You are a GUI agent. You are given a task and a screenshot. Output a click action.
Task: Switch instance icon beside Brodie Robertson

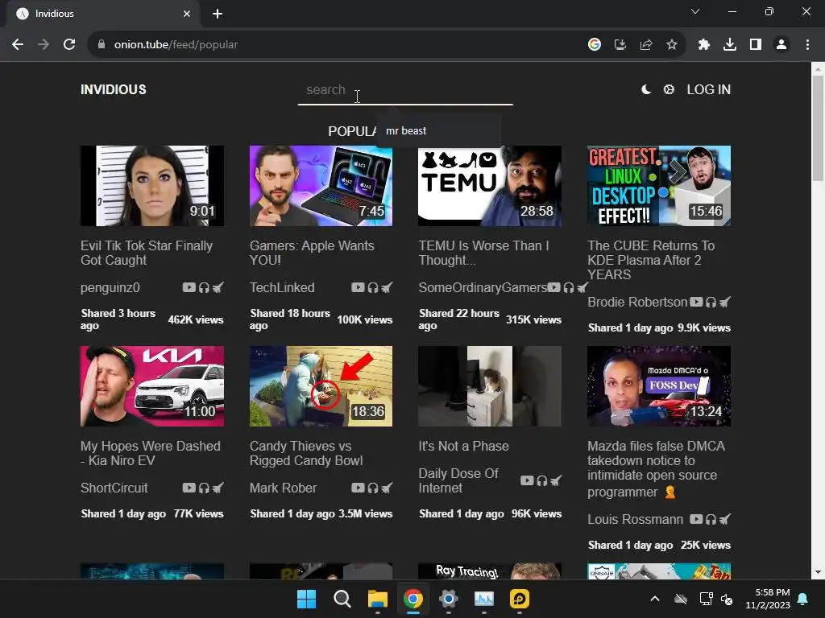[725, 303]
